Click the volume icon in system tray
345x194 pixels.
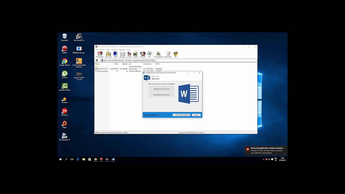coord(269,159)
